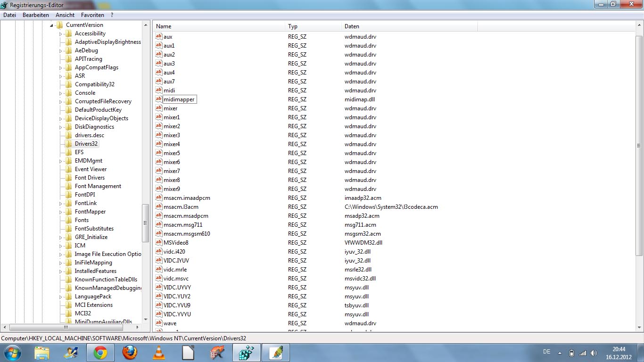Click the string icon of VIDC.YVU9
The height and width of the screenshot is (362, 644).
[x=159, y=305]
